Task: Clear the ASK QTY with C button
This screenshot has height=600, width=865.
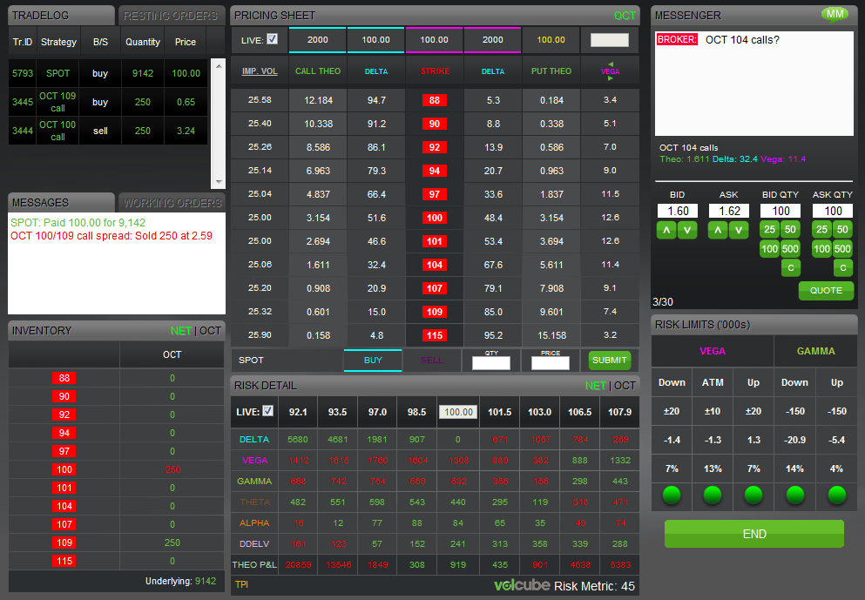Action: tap(843, 268)
